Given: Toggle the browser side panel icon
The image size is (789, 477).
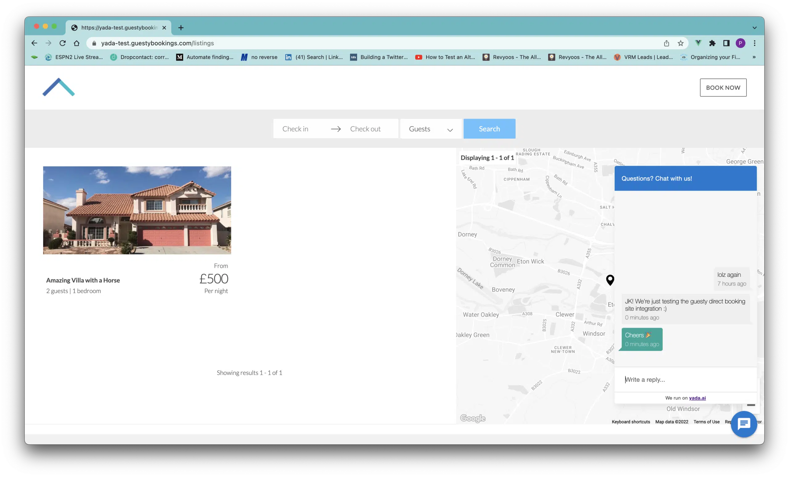Looking at the screenshot, I should pyautogui.click(x=726, y=43).
